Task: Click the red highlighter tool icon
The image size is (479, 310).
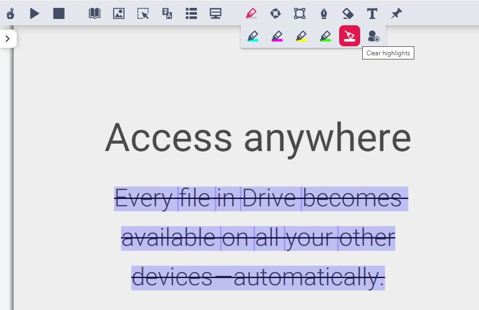Action: (x=251, y=14)
